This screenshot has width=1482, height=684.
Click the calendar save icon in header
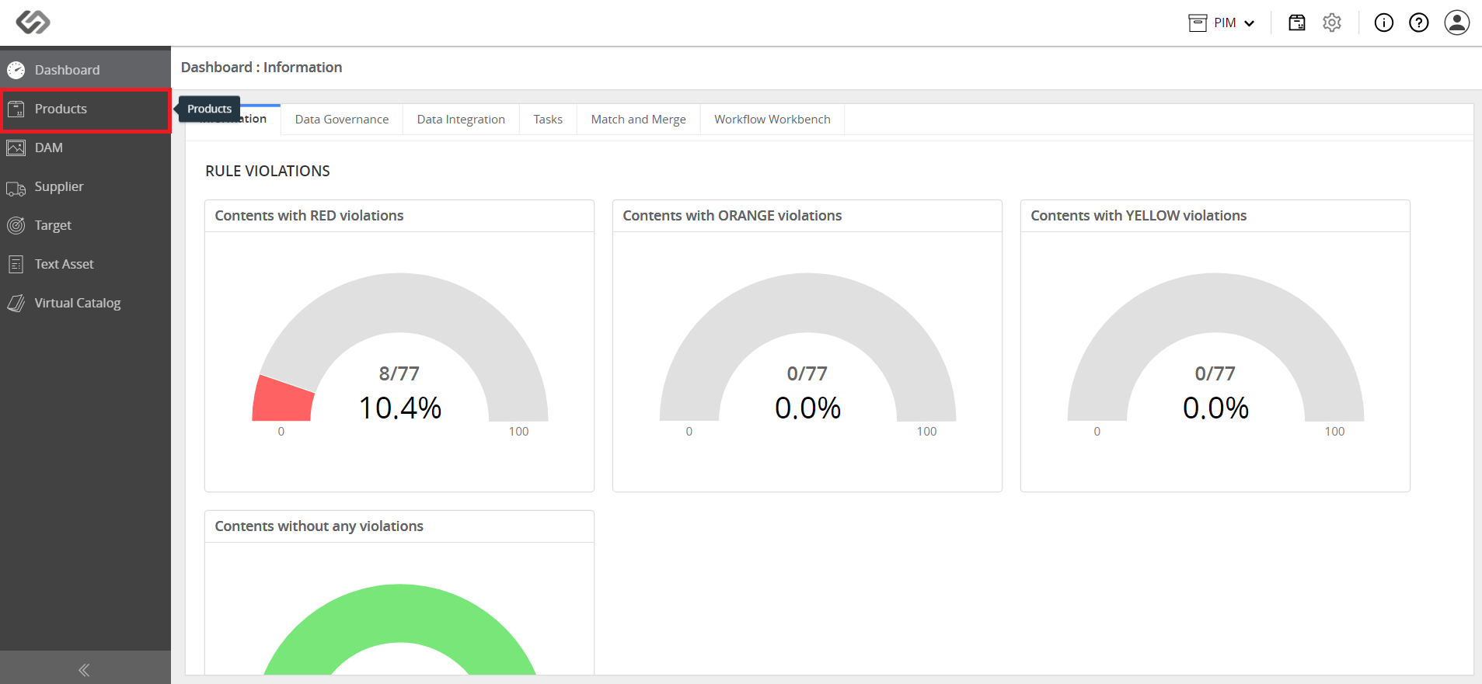click(1297, 23)
